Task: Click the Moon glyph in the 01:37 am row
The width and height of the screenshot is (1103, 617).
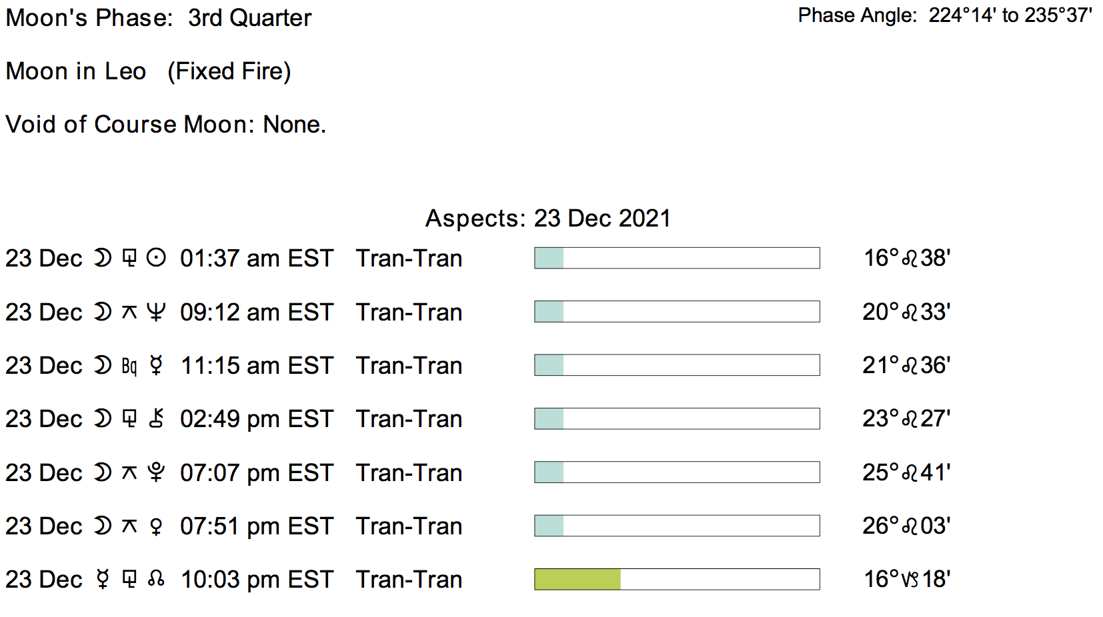Action: click(102, 259)
